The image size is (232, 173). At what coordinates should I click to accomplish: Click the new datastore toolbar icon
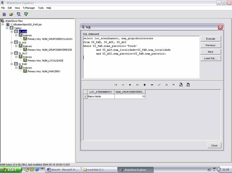click(4, 14)
